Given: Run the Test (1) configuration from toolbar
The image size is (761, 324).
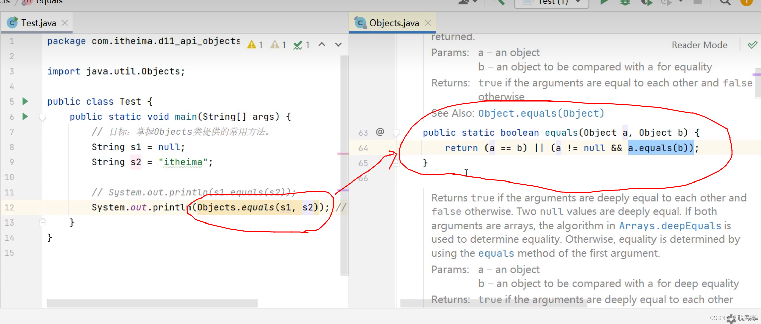Looking at the screenshot, I should pyautogui.click(x=604, y=2).
